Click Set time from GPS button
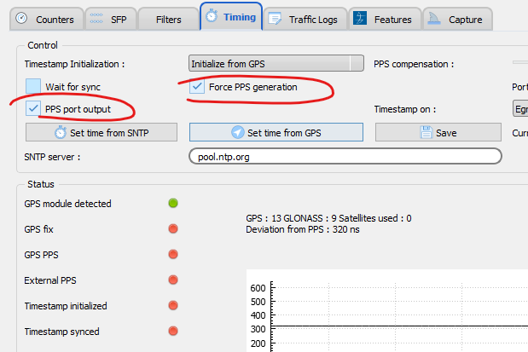The image size is (528, 352). [x=276, y=132]
